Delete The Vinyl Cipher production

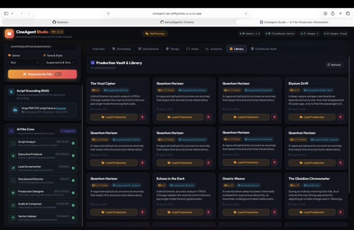click(x=142, y=117)
